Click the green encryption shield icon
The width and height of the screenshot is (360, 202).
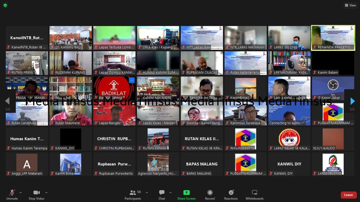(5, 5)
